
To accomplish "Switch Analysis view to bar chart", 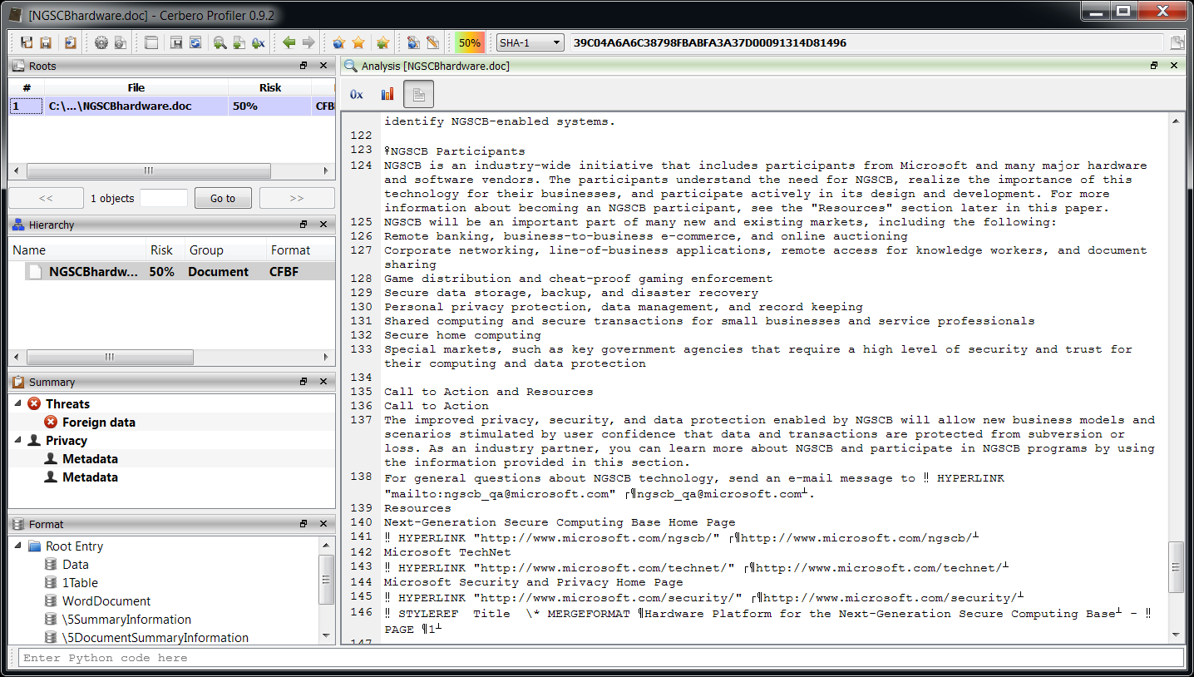I will coord(387,94).
